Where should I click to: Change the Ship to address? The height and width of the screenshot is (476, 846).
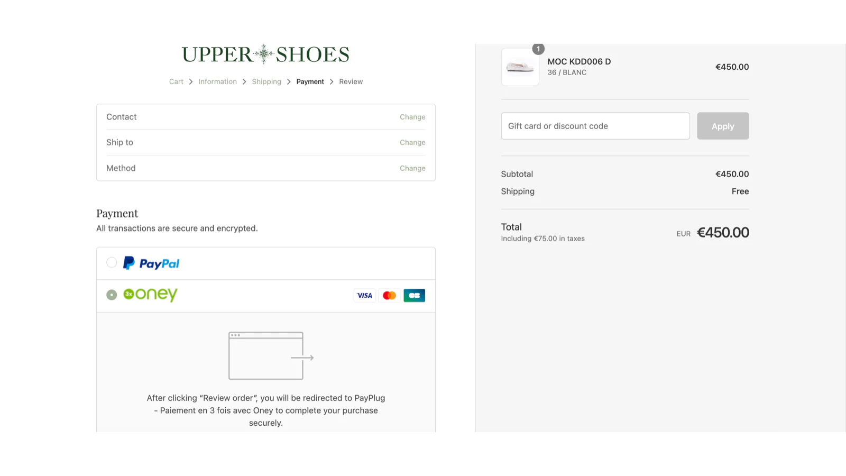412,143
